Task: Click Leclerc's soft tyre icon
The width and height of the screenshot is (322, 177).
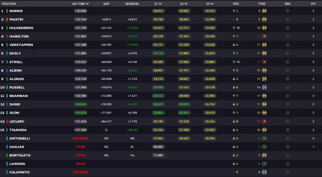Action: coord(264,121)
